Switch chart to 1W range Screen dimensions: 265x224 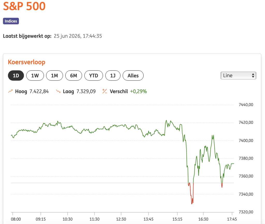[x=35, y=75]
